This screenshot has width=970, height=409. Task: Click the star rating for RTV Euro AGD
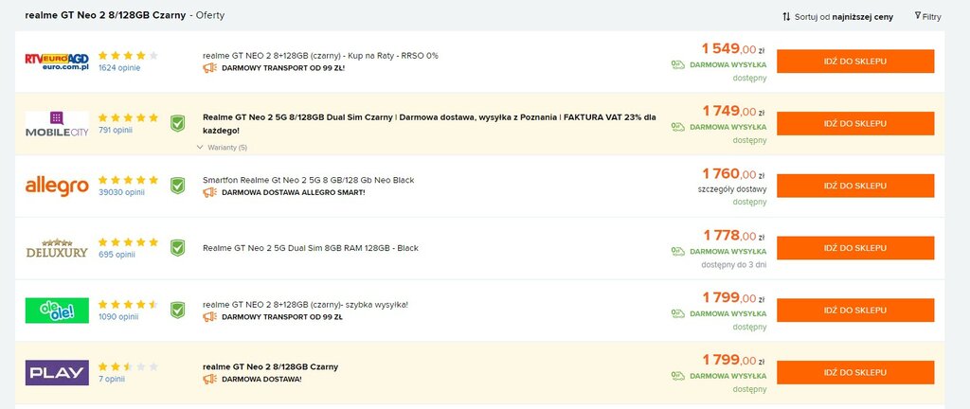click(128, 56)
